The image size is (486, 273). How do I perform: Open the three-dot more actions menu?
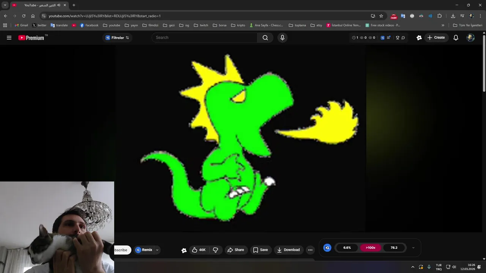tap(310, 250)
